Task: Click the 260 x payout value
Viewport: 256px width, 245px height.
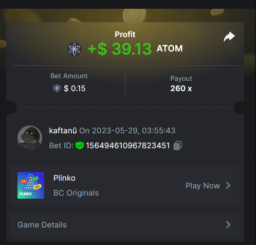Action: coord(181,89)
